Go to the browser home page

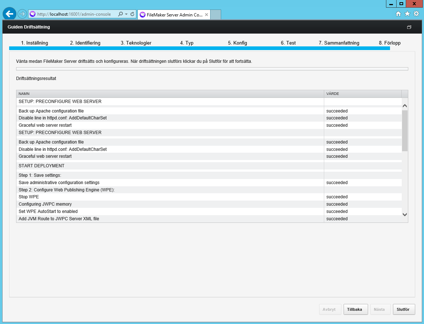click(x=398, y=14)
